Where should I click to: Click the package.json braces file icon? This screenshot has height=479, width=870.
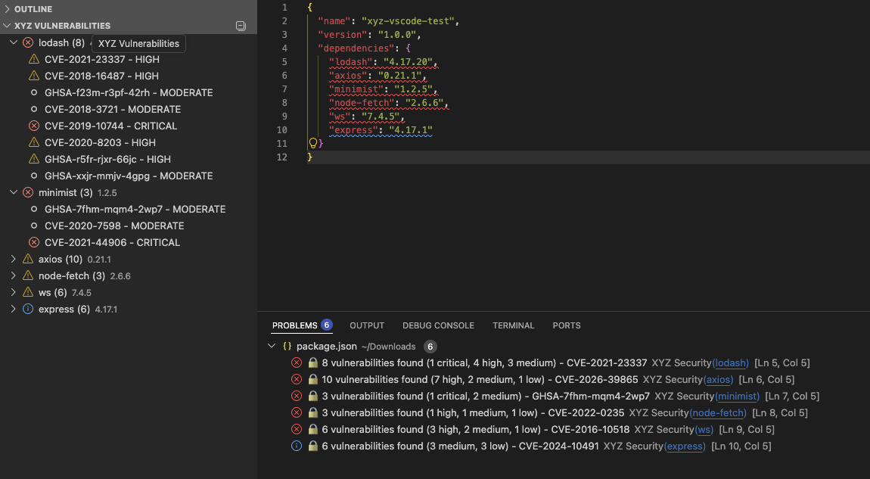pos(287,347)
